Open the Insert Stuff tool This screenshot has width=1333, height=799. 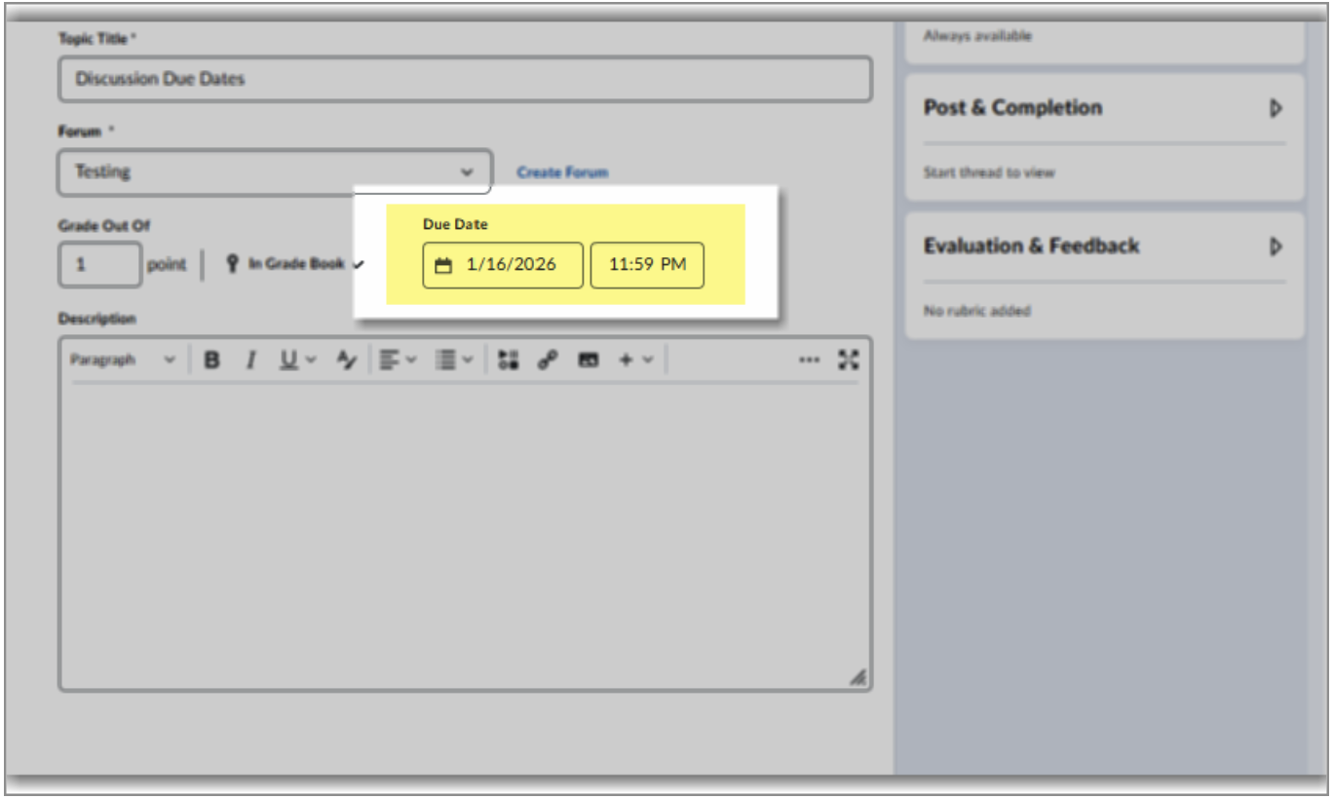507,360
